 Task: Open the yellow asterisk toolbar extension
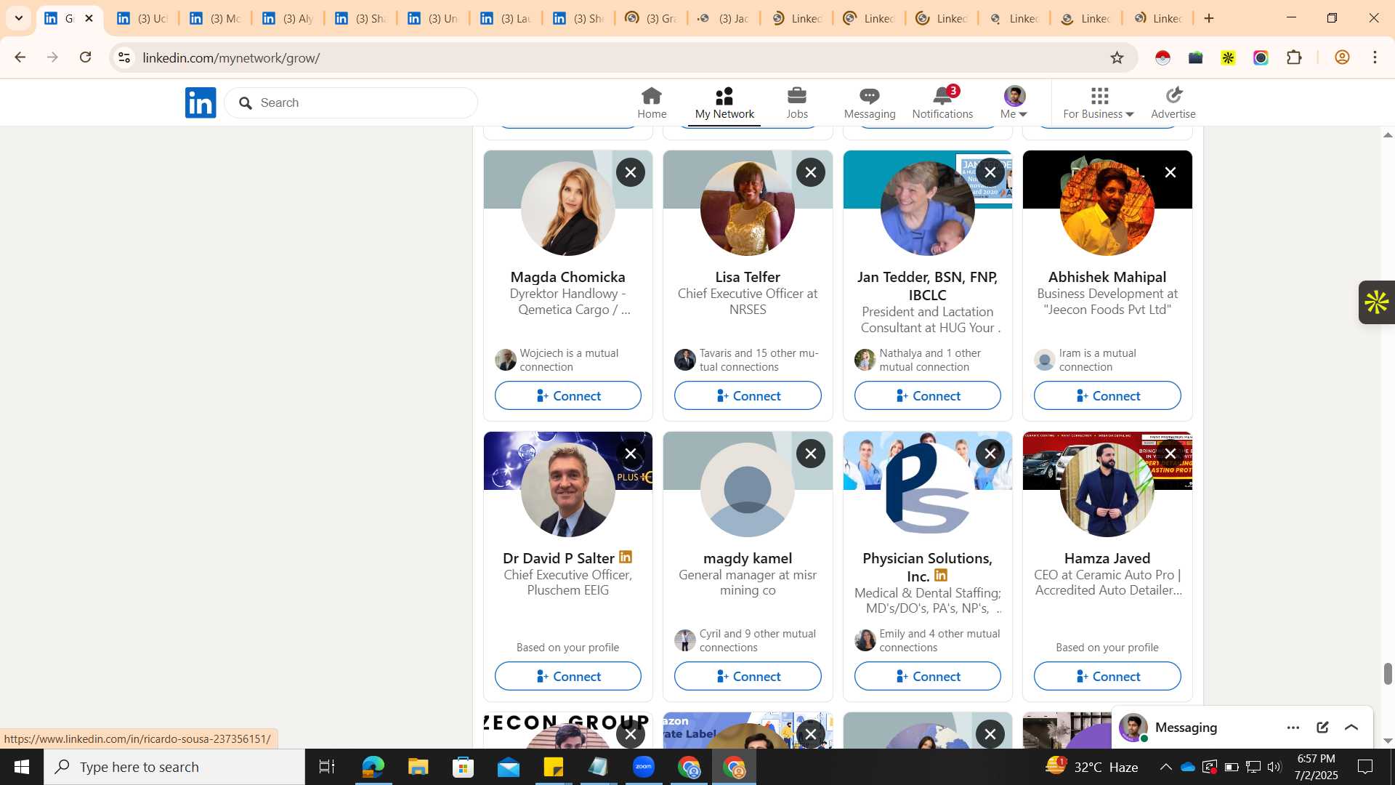click(x=1228, y=57)
